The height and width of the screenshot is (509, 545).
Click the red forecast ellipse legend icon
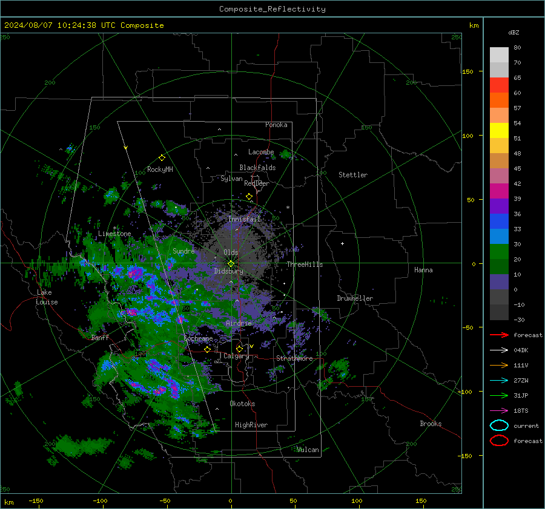[499, 441]
